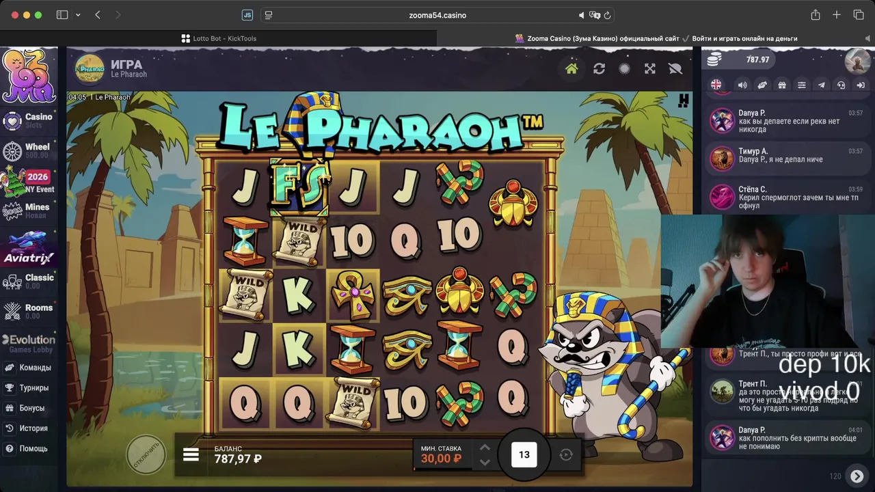Expand the game to fullscreen

tap(650, 68)
